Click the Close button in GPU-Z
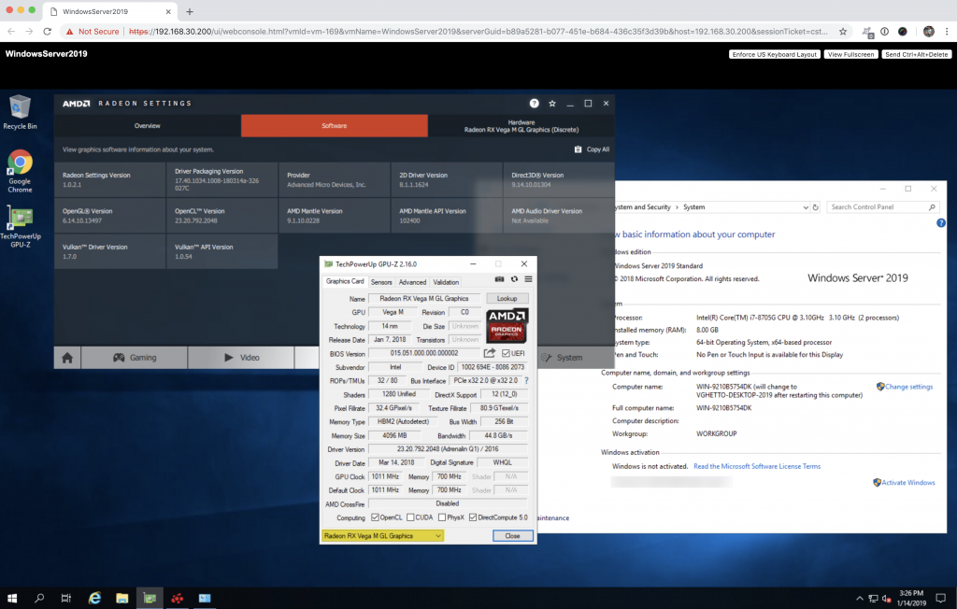957x609 pixels. click(x=513, y=536)
